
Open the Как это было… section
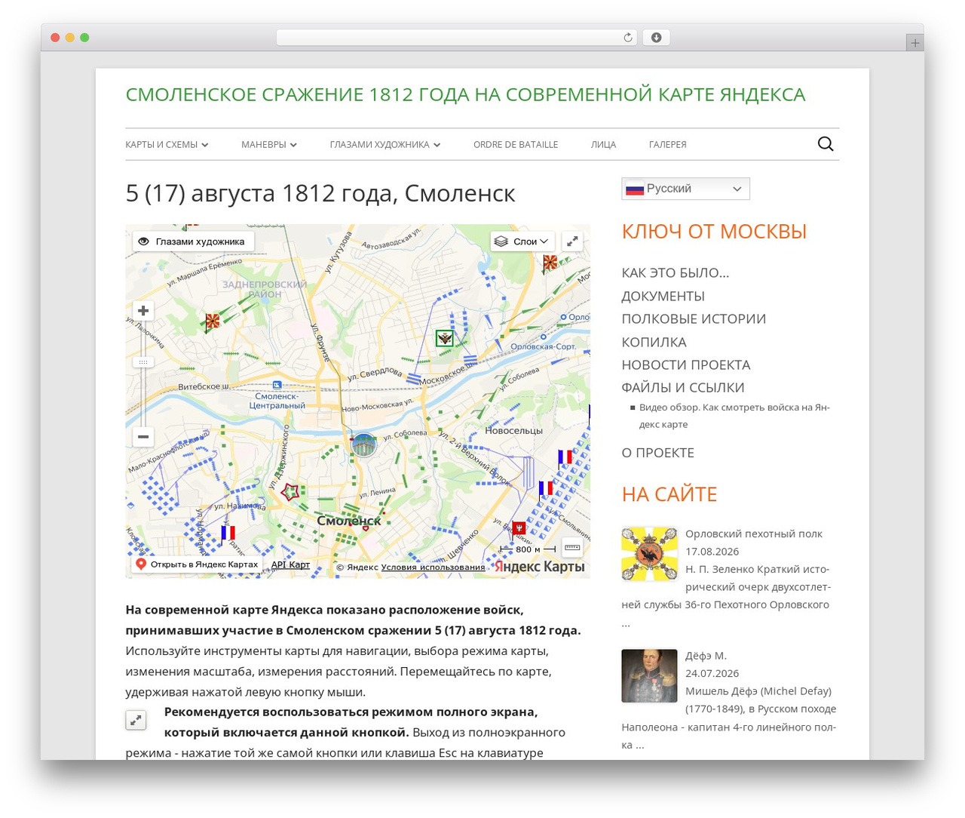[x=675, y=273]
